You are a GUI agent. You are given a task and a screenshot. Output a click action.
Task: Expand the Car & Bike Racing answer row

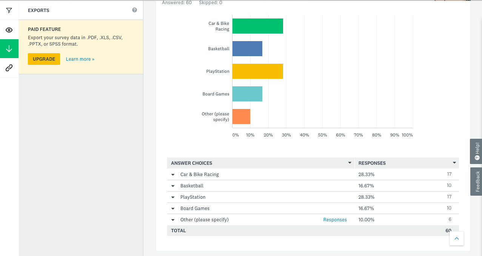(x=173, y=175)
